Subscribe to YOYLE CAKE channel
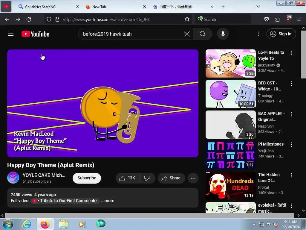 tap(87, 178)
